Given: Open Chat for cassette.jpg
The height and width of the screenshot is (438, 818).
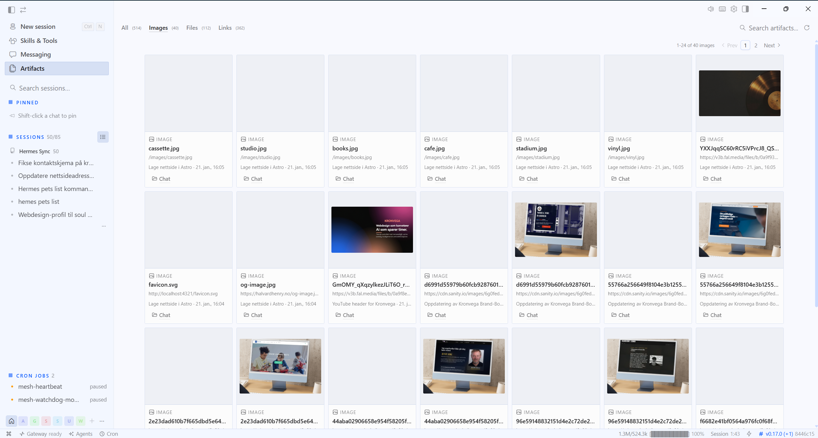Looking at the screenshot, I should 161,179.
